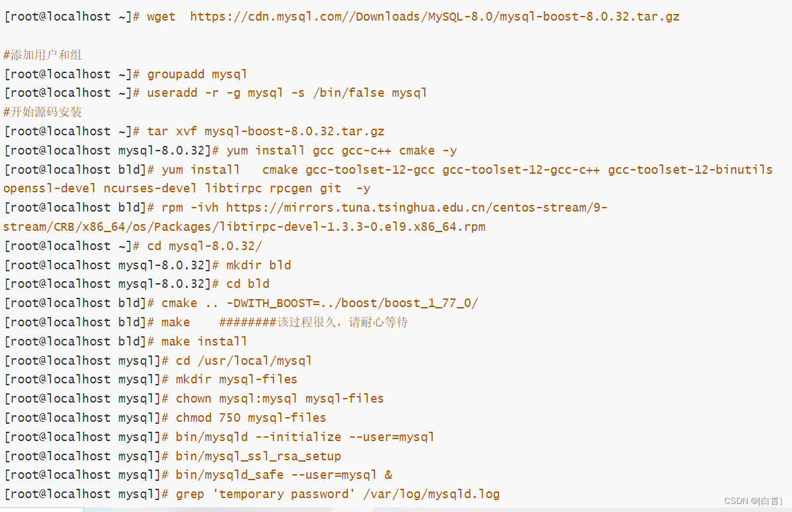Screen dimensions: 792x512
Task: Click the 'mkdir bld' command
Action: tap(259, 265)
